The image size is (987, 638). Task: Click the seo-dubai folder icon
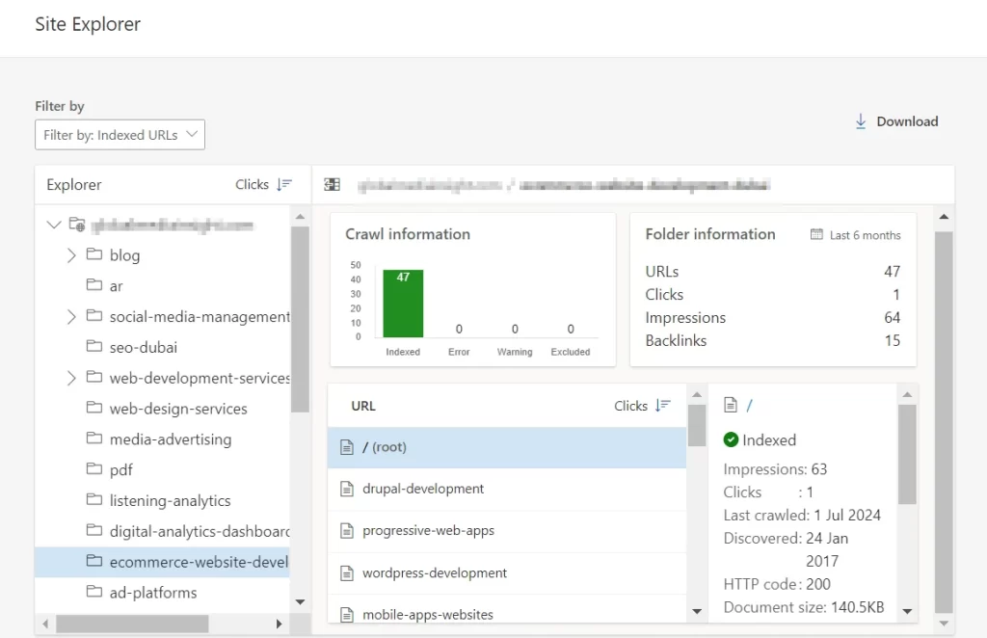coord(93,347)
